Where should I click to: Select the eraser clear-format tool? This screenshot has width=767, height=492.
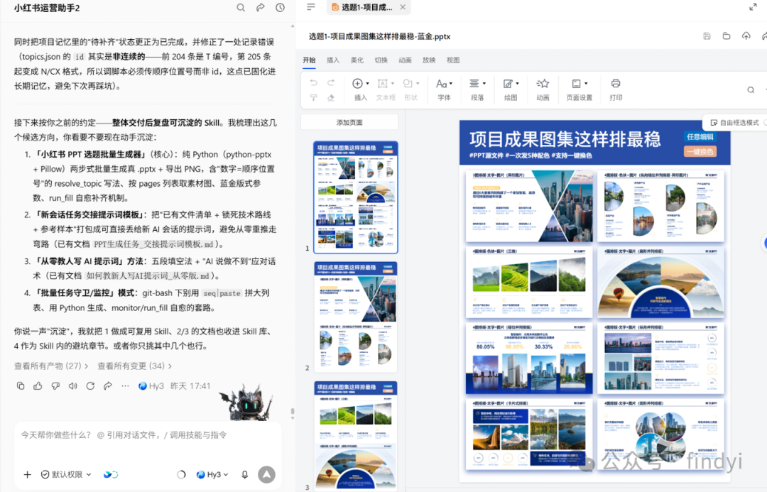[331, 98]
